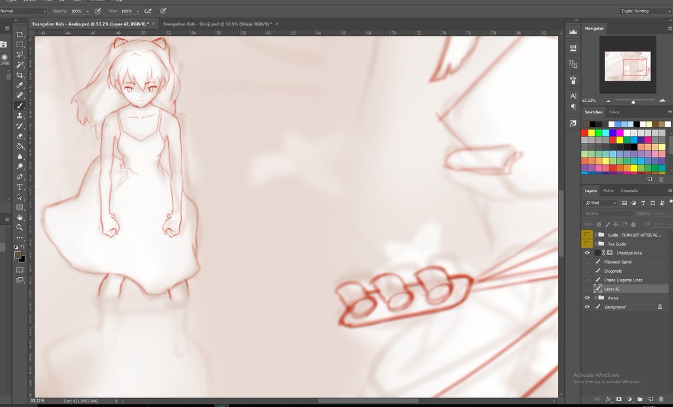The height and width of the screenshot is (407, 673).
Task: Select the Brush tool in toolbar
Action: coord(20,105)
